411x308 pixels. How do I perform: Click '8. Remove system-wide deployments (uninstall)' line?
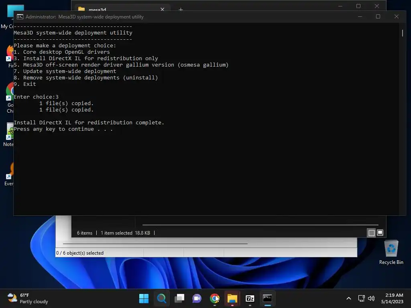[86, 77]
